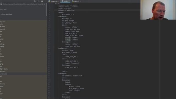This screenshot has width=176, height=99.
Task: Close the MyApp.py tab
Action: tap(59, 1)
